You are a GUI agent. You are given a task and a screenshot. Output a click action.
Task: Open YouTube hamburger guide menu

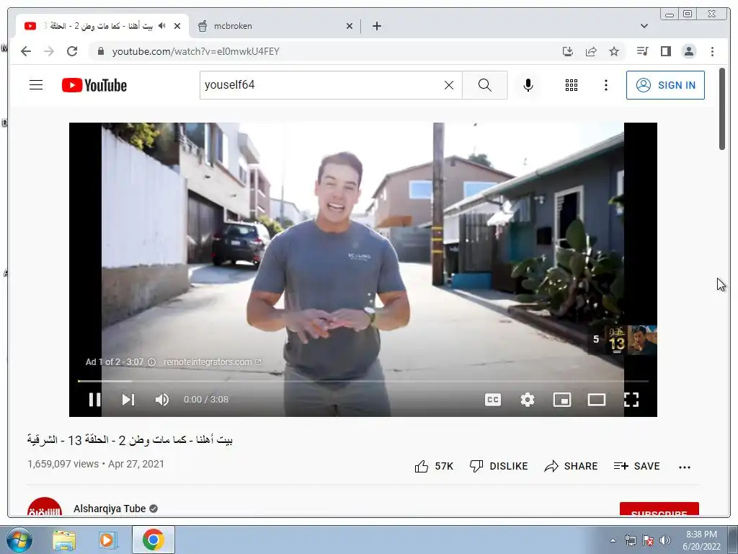(36, 85)
